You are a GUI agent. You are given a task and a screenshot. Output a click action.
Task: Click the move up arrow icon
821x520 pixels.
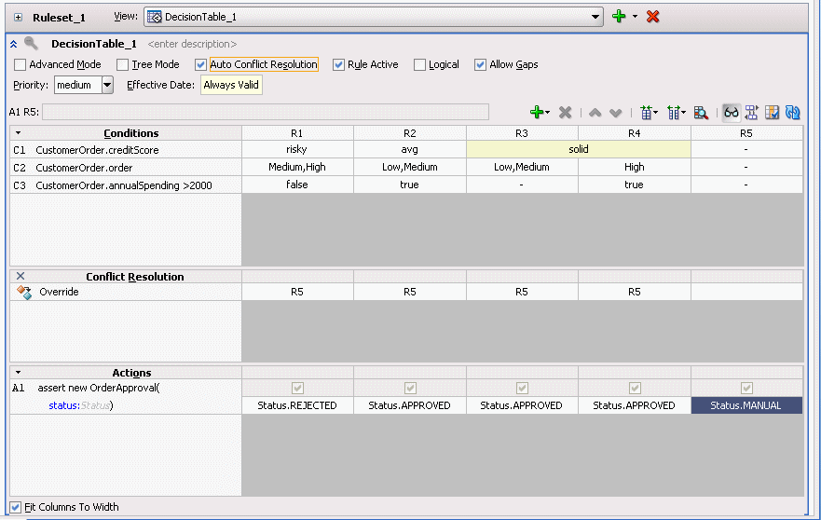pyautogui.click(x=595, y=113)
